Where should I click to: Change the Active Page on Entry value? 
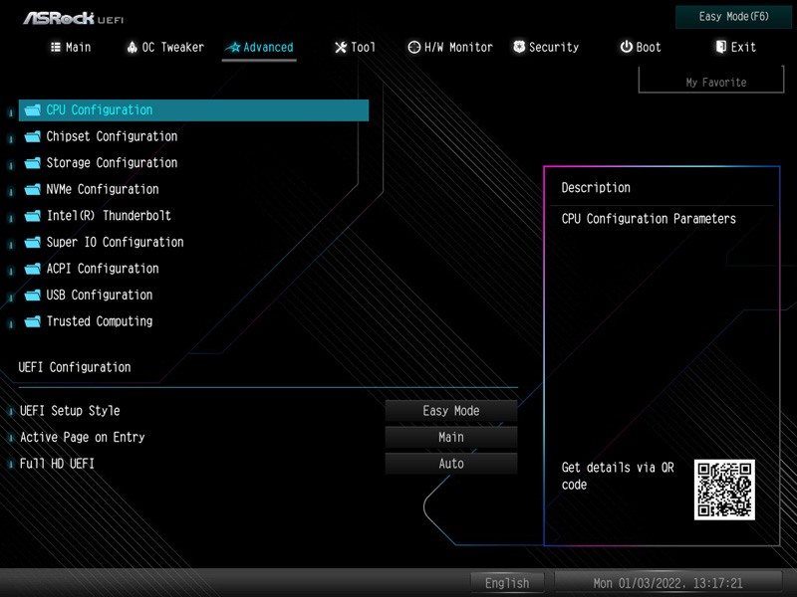tap(451, 437)
